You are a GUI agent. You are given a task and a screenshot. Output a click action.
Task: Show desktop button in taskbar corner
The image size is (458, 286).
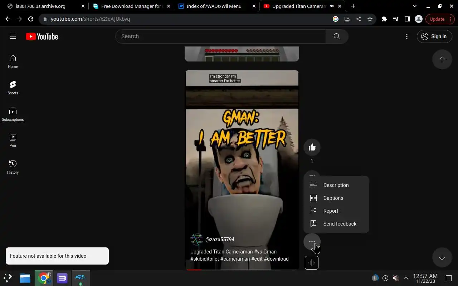click(x=448, y=278)
